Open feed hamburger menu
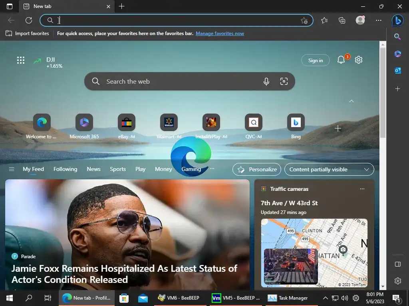The image size is (409, 306). pos(12,169)
